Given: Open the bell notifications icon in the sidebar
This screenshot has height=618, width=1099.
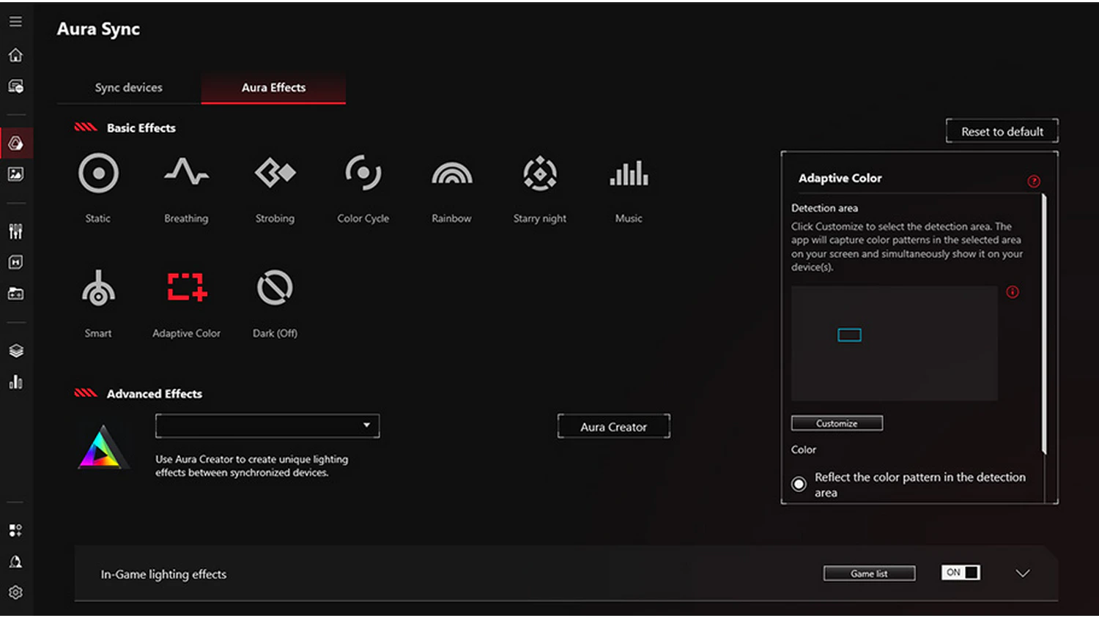Looking at the screenshot, I should pos(15,562).
